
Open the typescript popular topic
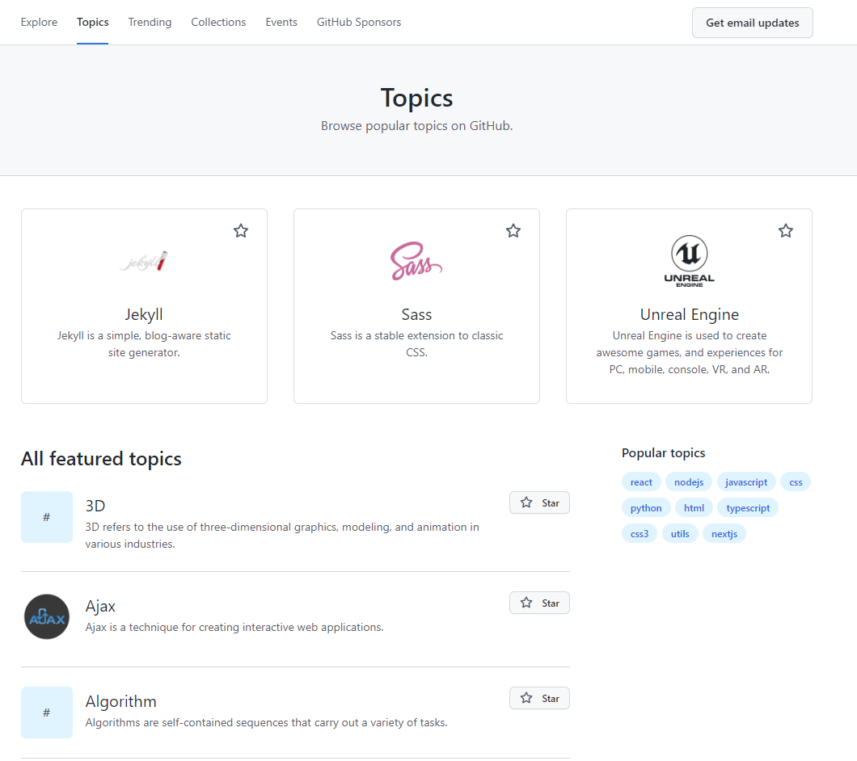[747, 507]
